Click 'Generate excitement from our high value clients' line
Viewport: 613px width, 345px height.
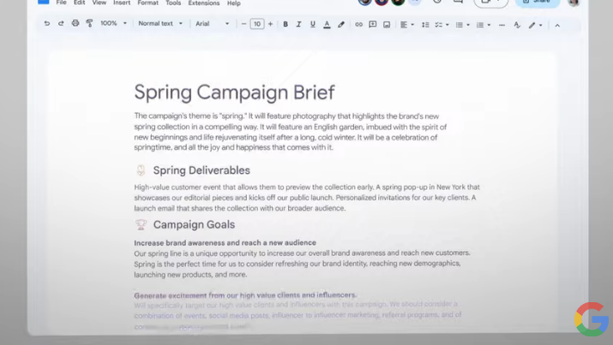[245, 295]
